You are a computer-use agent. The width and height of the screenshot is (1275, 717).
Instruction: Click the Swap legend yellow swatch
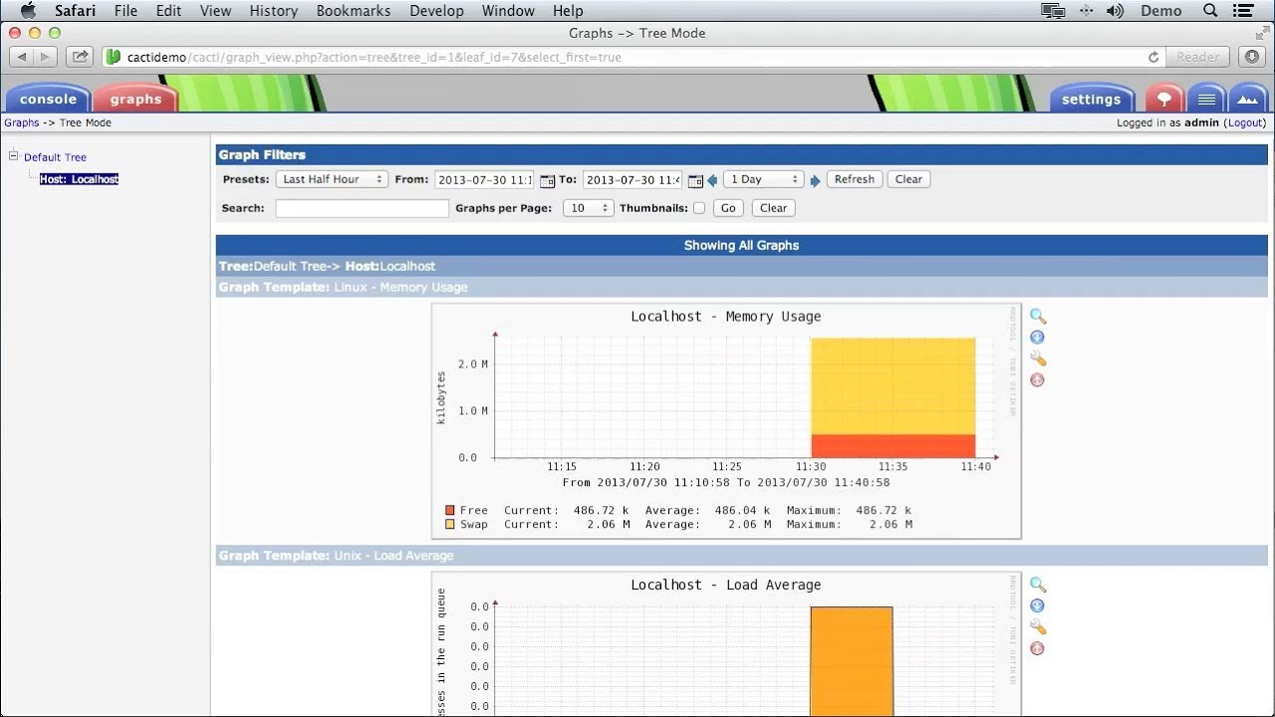pos(450,524)
